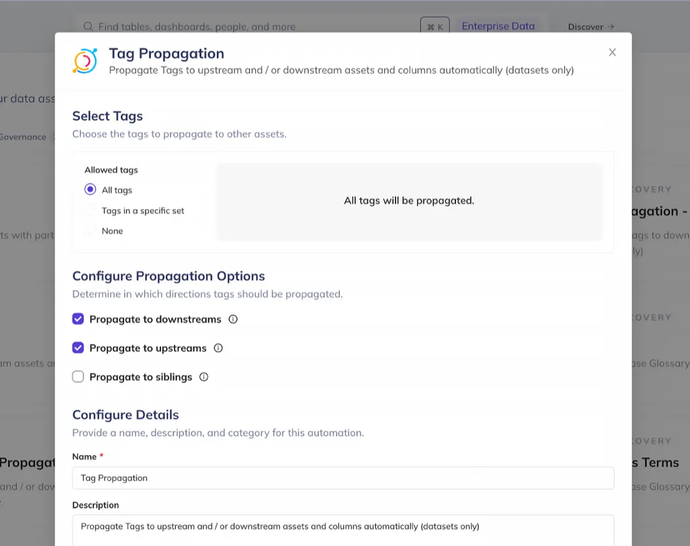Click info icon beside Propagate to siblings
This screenshot has width=690, height=546.
click(204, 377)
